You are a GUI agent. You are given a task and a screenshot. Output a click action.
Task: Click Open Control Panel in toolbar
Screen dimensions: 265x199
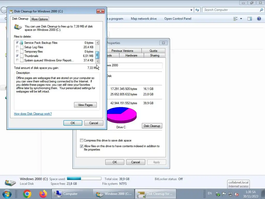[x=178, y=19]
